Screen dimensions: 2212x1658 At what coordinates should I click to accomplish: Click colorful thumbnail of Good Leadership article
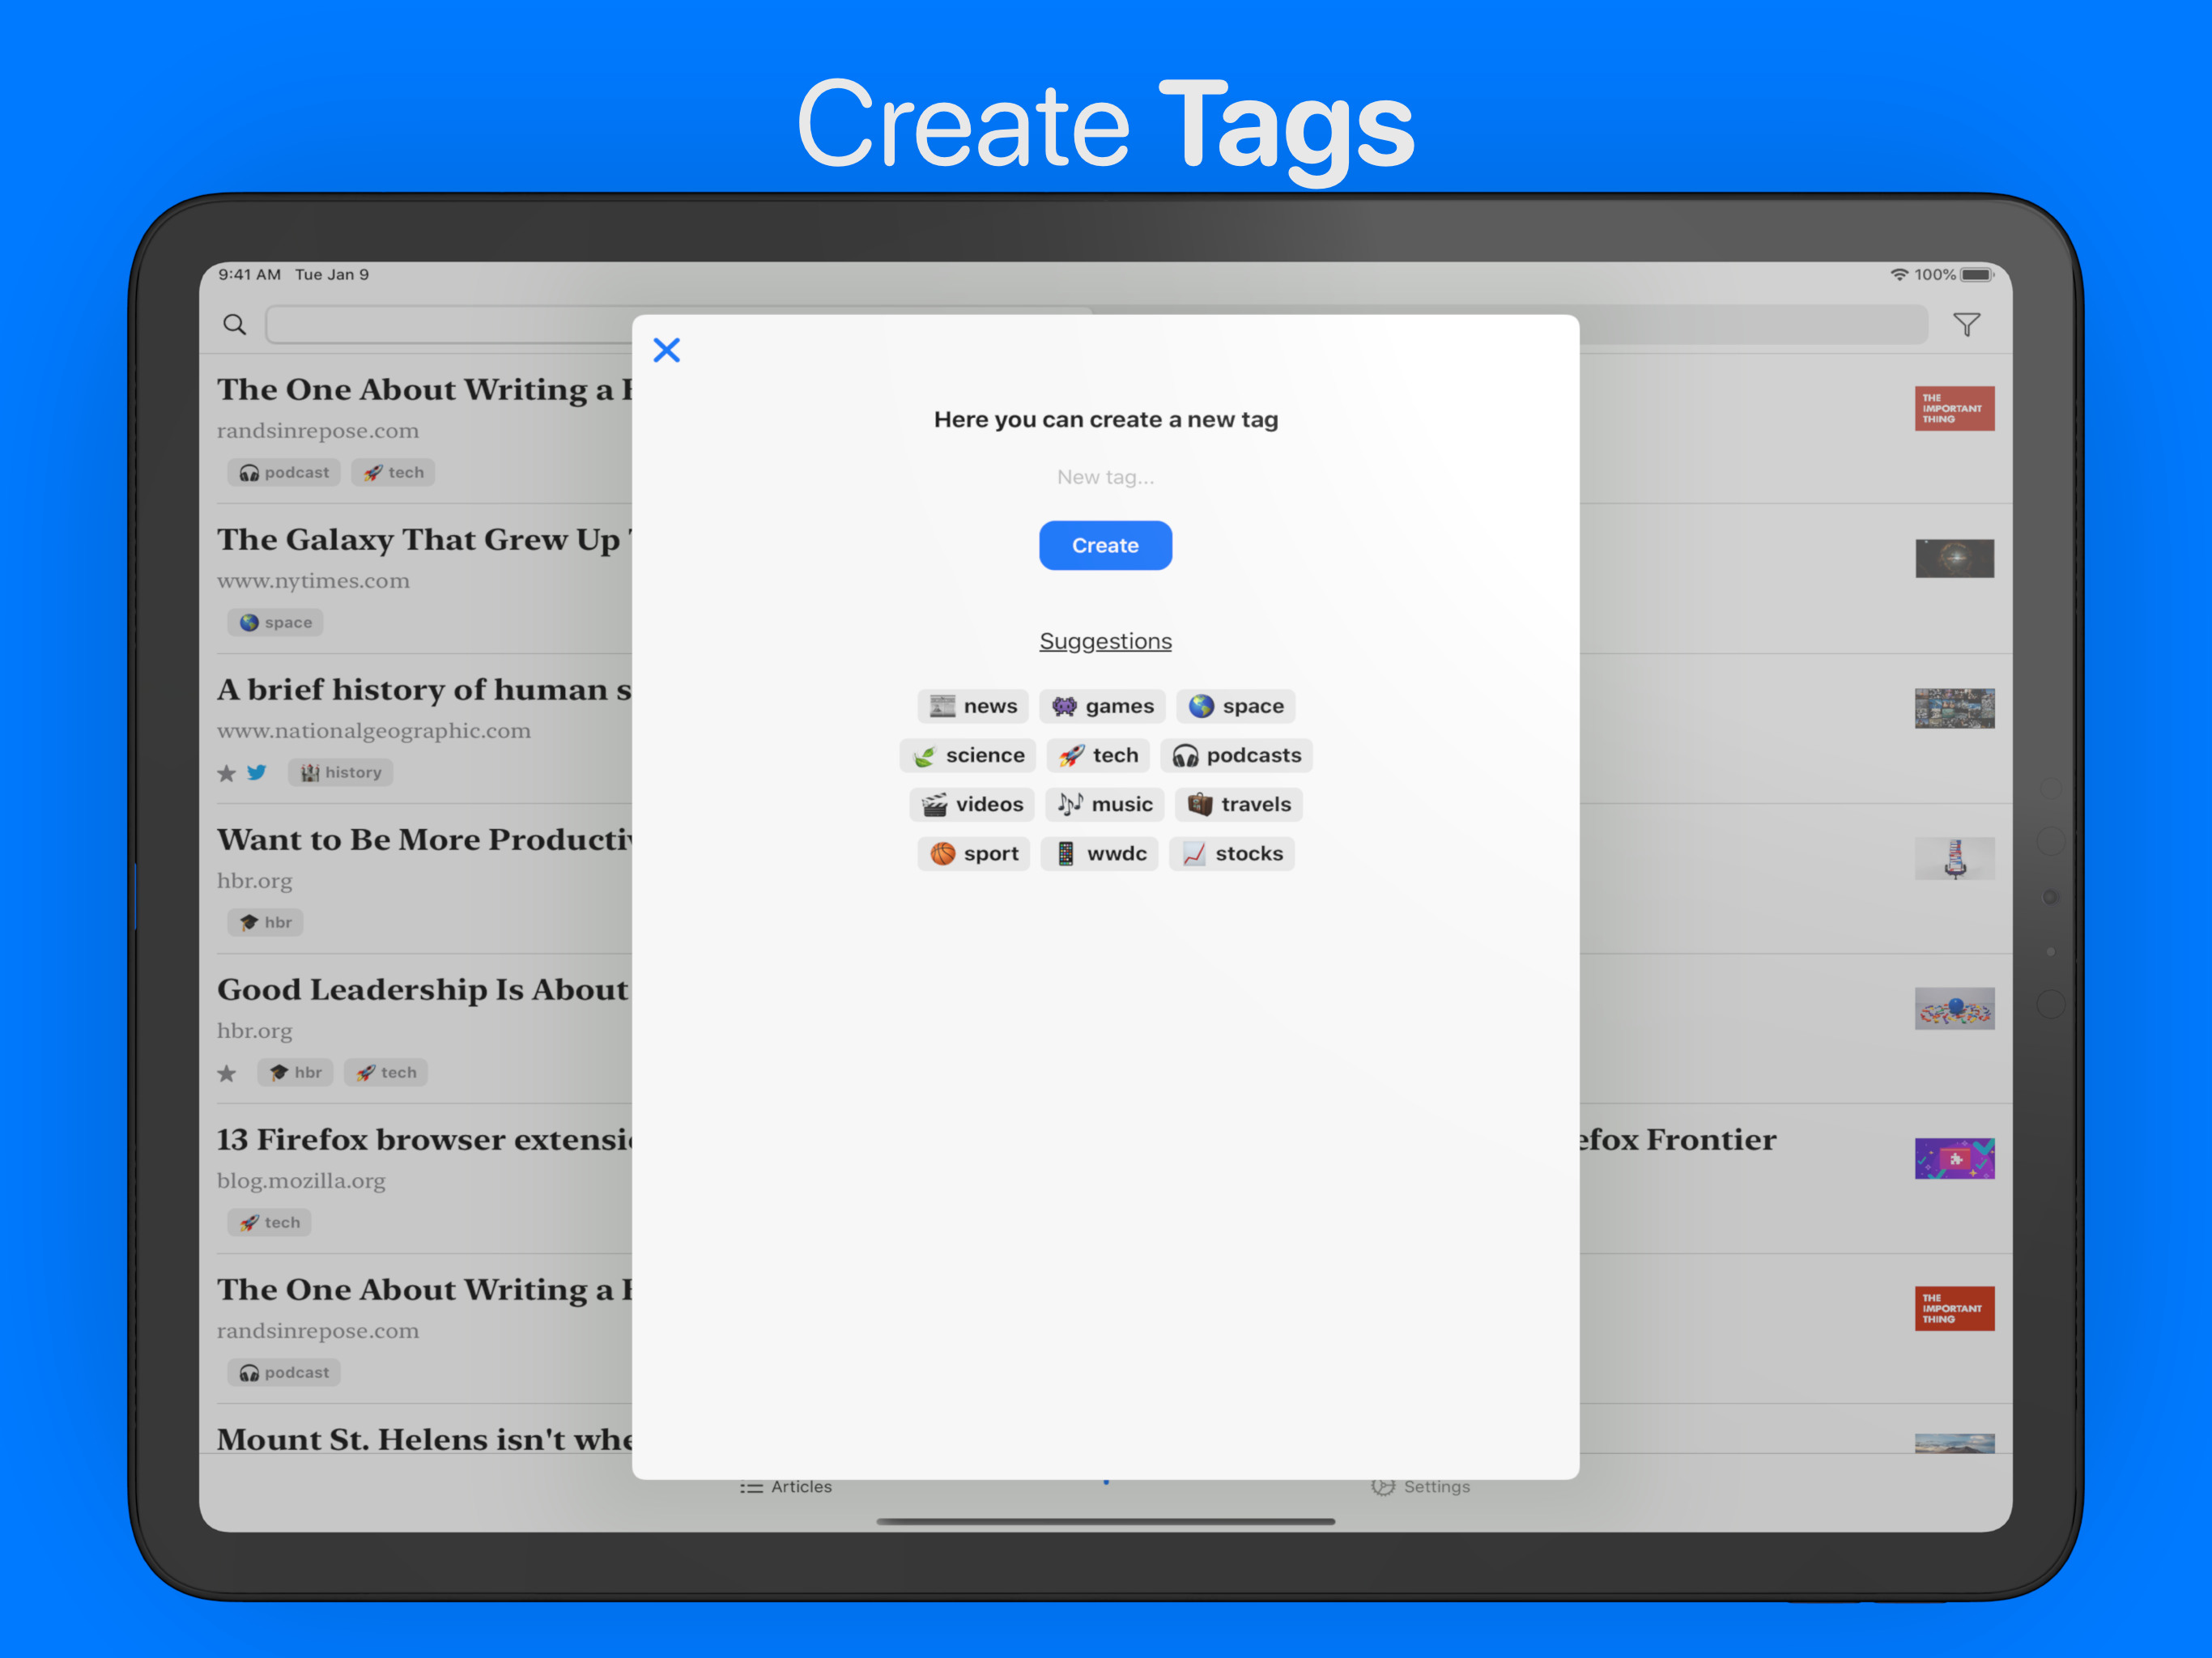click(x=1954, y=1008)
